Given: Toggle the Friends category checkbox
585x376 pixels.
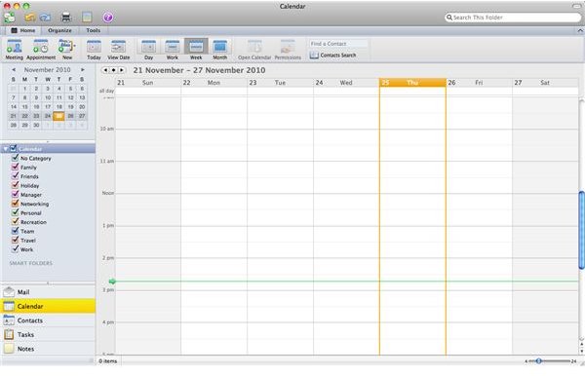Looking at the screenshot, I should tap(15, 175).
